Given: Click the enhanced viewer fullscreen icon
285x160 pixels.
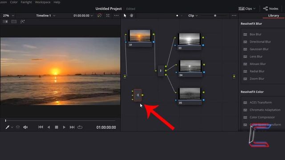Looking at the screenshot, I should point(108,16).
